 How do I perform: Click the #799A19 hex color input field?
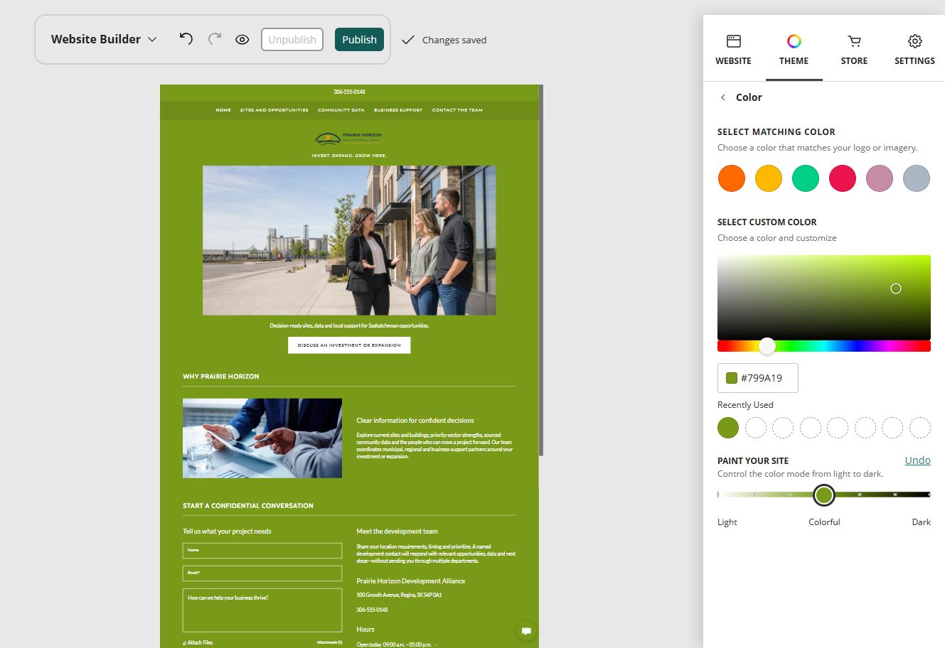(x=757, y=378)
